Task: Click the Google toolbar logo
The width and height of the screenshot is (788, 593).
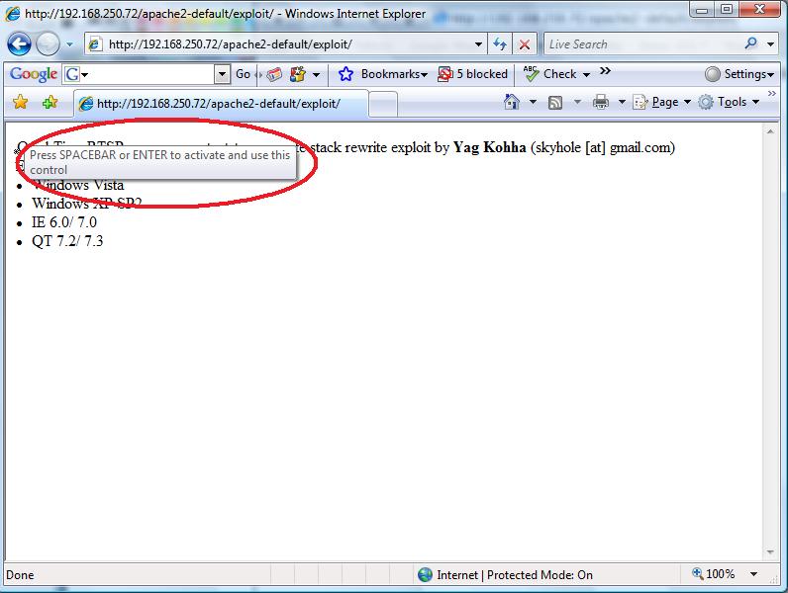Action: (34, 74)
